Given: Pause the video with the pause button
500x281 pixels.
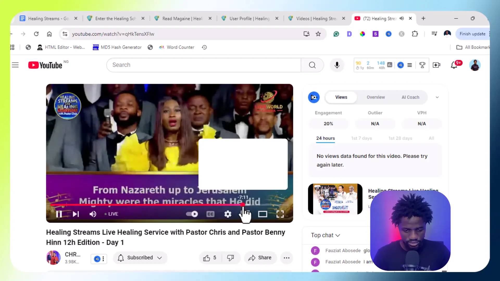Looking at the screenshot, I should (59, 214).
